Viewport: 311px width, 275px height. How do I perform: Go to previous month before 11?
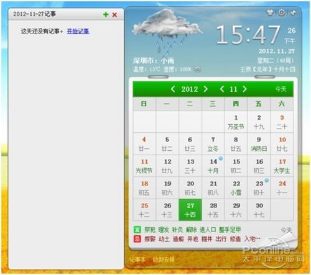(222, 89)
